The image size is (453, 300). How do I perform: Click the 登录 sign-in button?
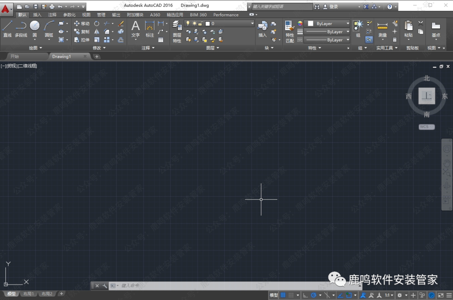333,7
